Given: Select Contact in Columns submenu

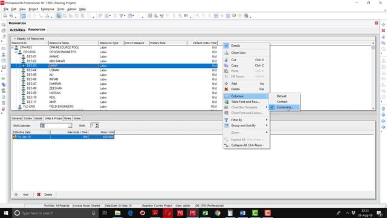Looking at the screenshot, I should [x=284, y=102].
